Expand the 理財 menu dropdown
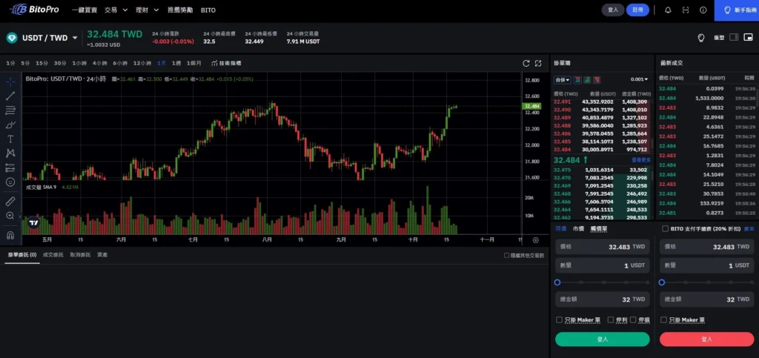The height and width of the screenshot is (358, 759). pos(148,10)
